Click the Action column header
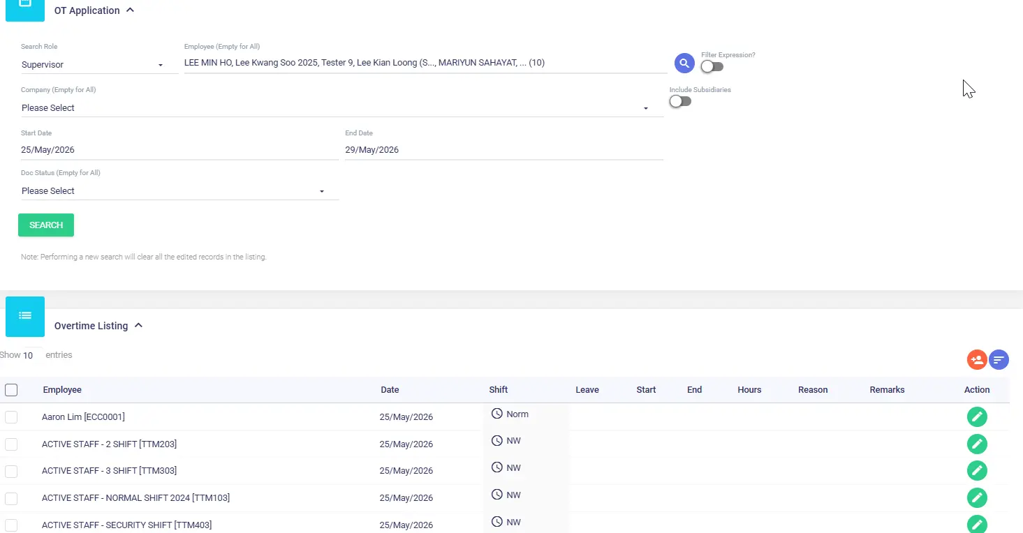 tap(977, 390)
